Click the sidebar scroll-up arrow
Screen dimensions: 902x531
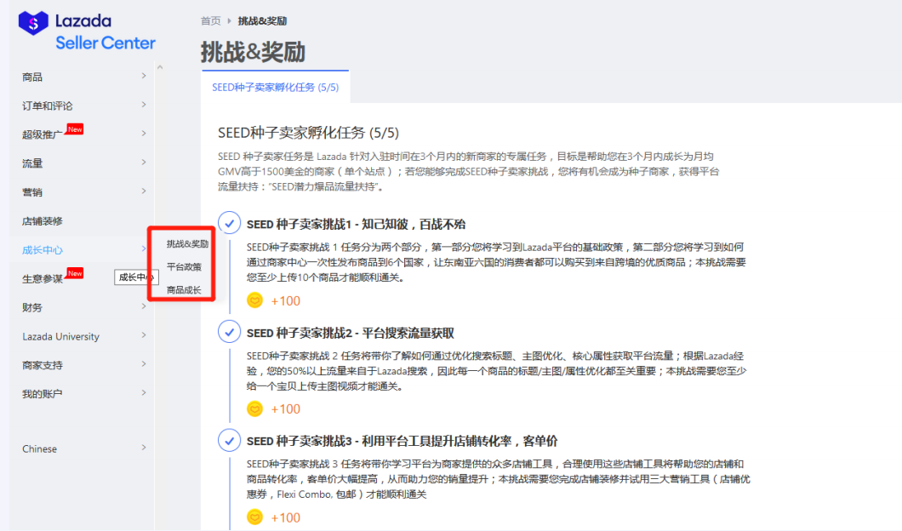[x=160, y=67]
